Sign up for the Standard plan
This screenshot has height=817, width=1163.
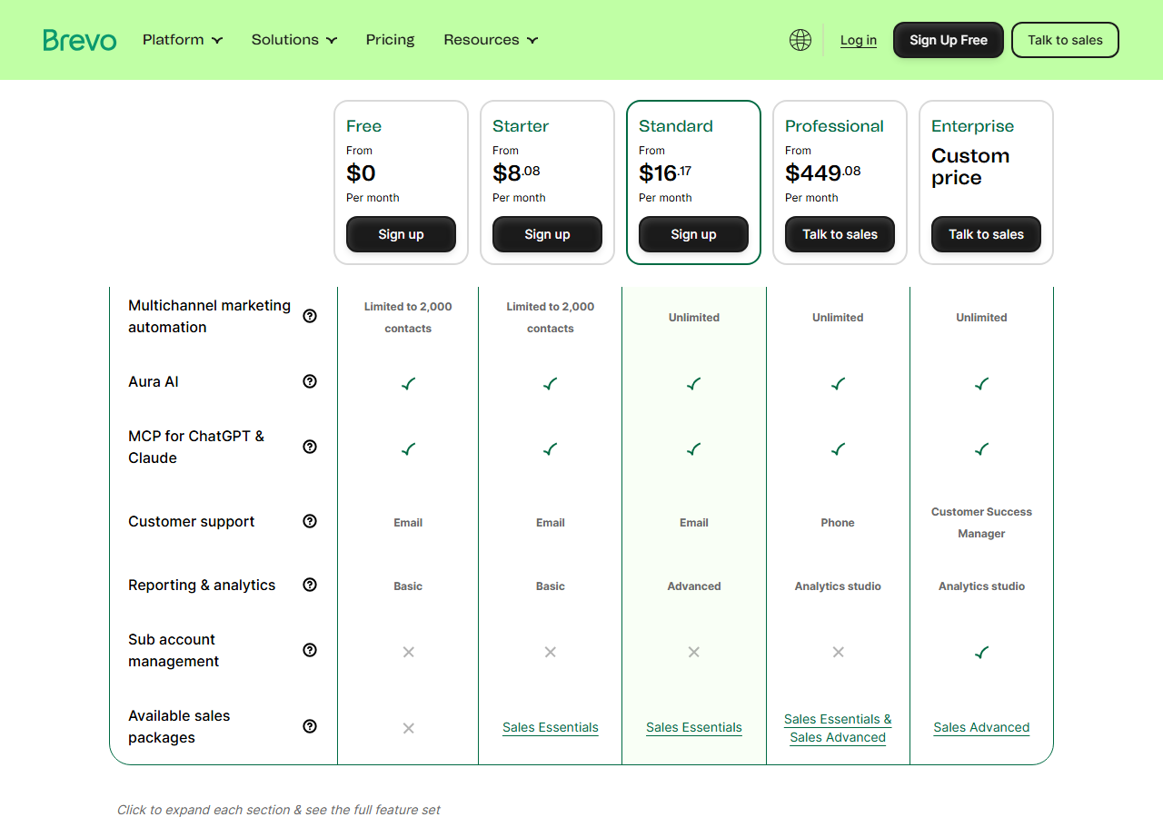pos(693,234)
